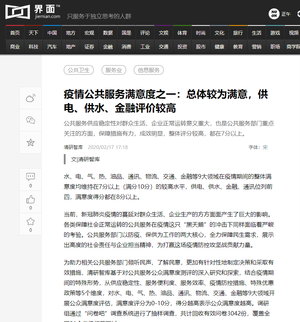Click the 信息服务 tag

coord(149,70)
